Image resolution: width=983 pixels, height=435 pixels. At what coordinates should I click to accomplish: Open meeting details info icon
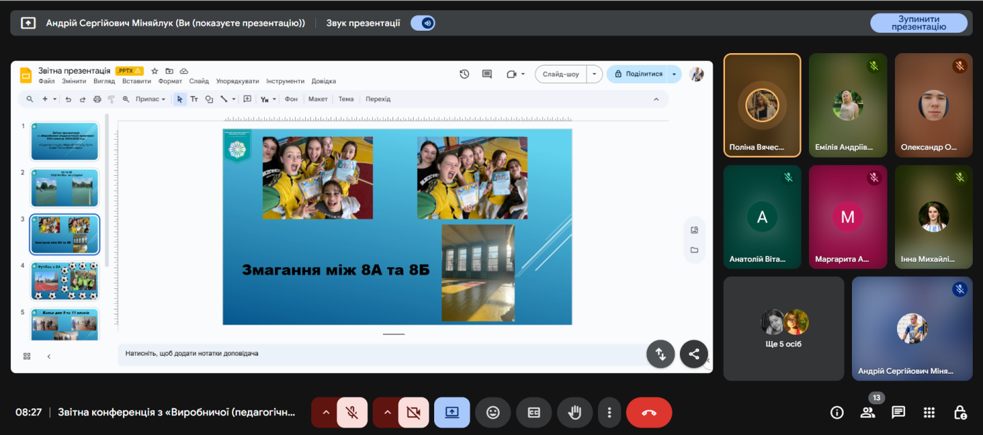(837, 412)
